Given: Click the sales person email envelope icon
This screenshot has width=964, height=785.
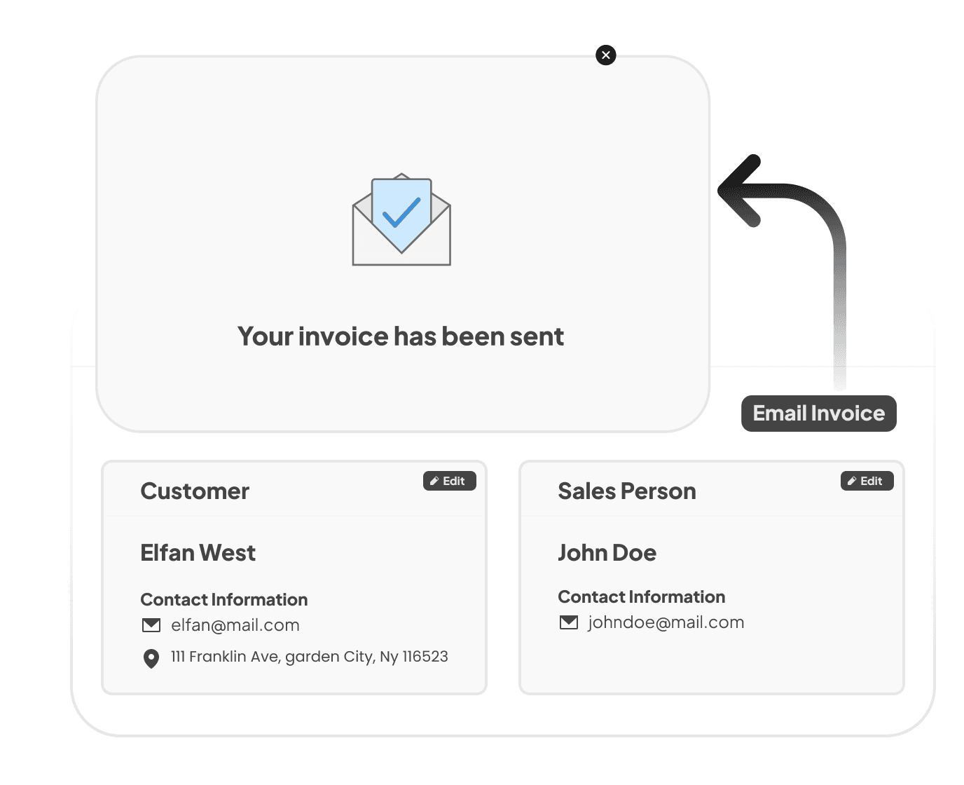Looking at the screenshot, I should [x=569, y=622].
